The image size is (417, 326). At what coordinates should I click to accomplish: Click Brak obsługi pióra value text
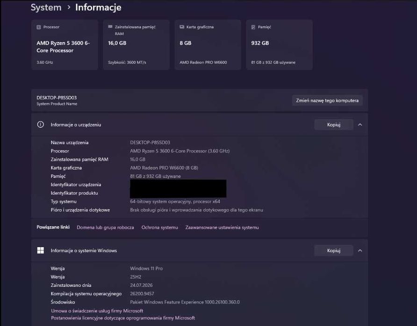click(x=196, y=210)
